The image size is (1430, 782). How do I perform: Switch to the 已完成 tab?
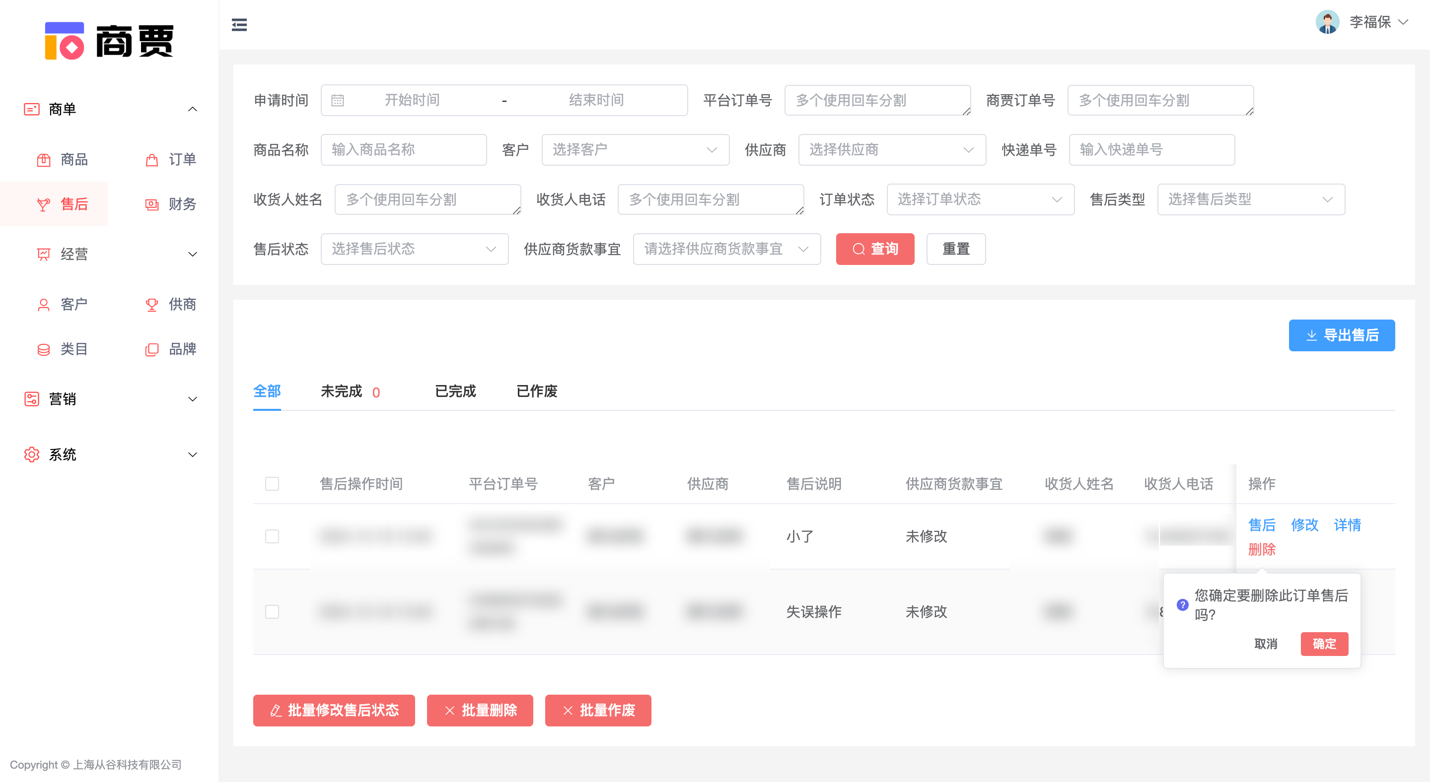point(455,391)
